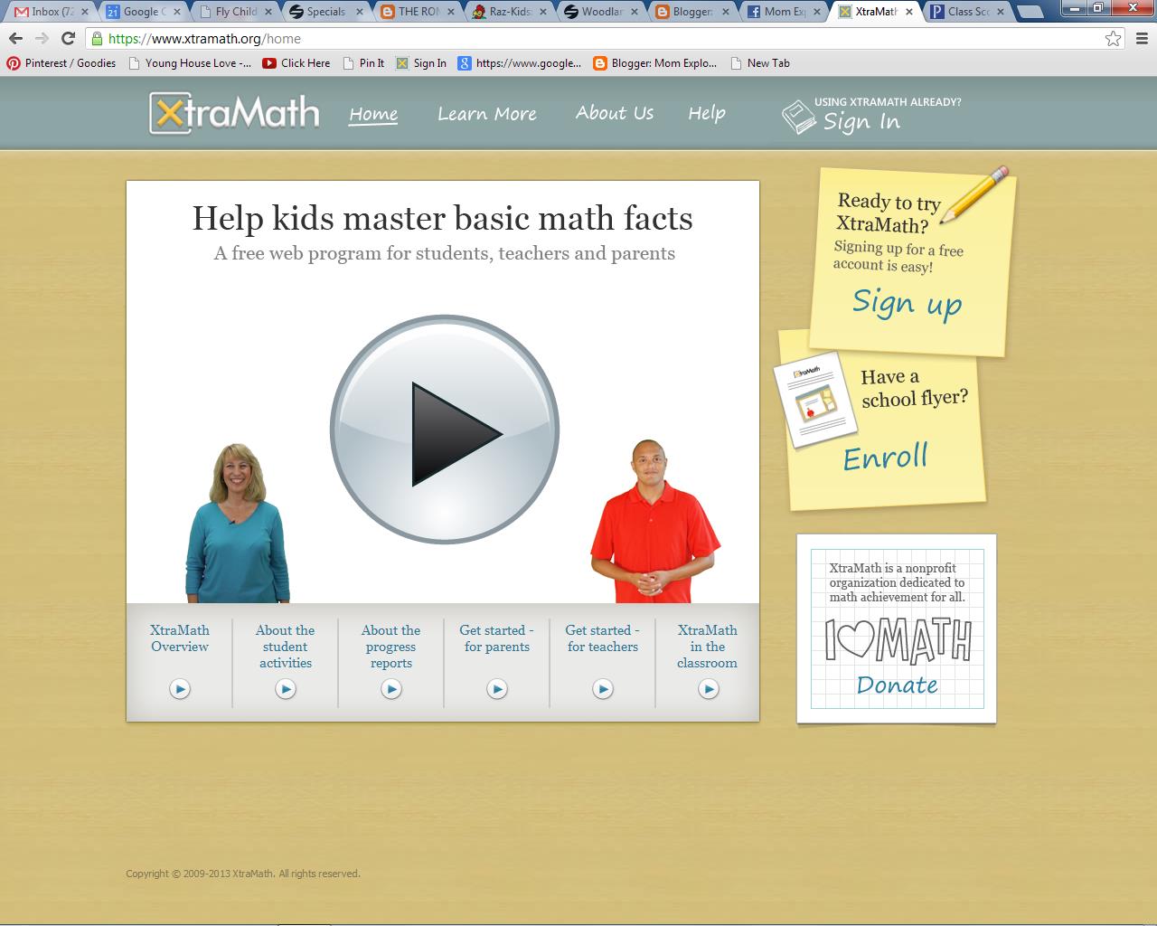1157x926 pixels.
Task: Go to About Us page
Action: [x=615, y=113]
